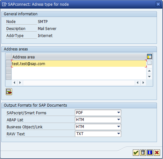163x159 pixels.
Task: Click the Address area column header
Action: click(x=79, y=57)
